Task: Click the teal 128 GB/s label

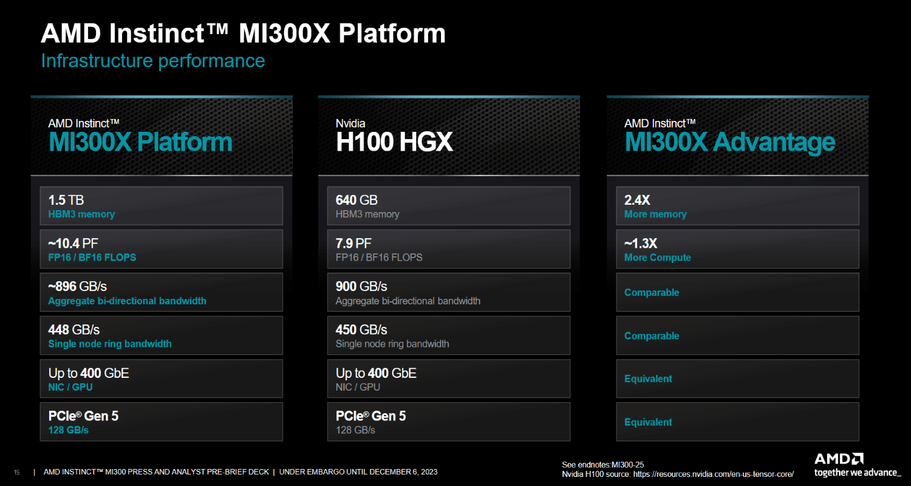Action: [68, 430]
